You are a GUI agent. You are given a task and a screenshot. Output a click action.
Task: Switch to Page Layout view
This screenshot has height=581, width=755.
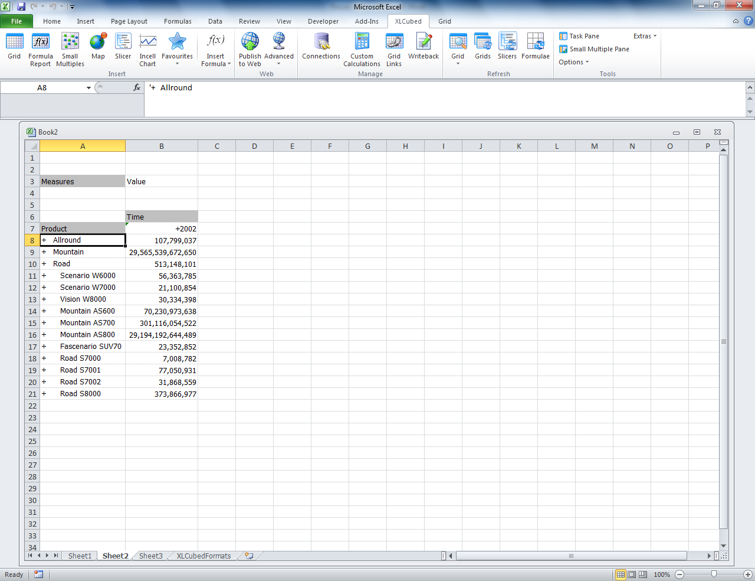tap(632, 574)
